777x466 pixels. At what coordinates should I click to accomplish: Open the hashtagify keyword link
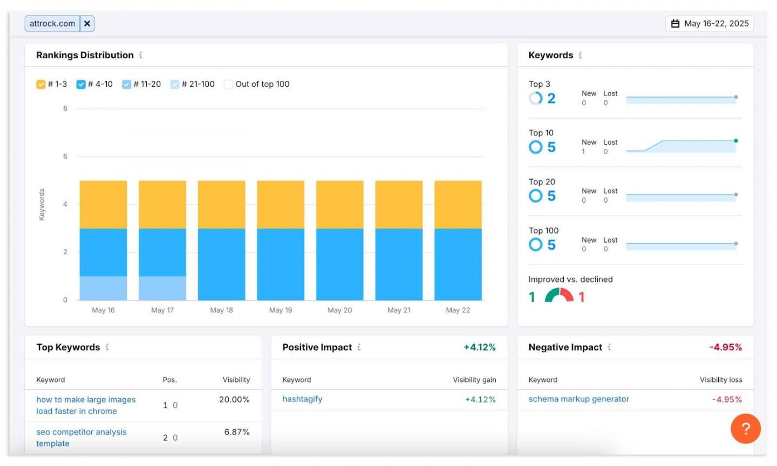pos(302,399)
